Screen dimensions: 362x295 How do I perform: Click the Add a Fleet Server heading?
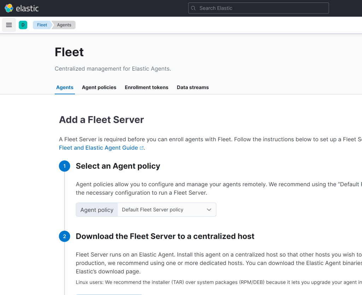[101, 120]
